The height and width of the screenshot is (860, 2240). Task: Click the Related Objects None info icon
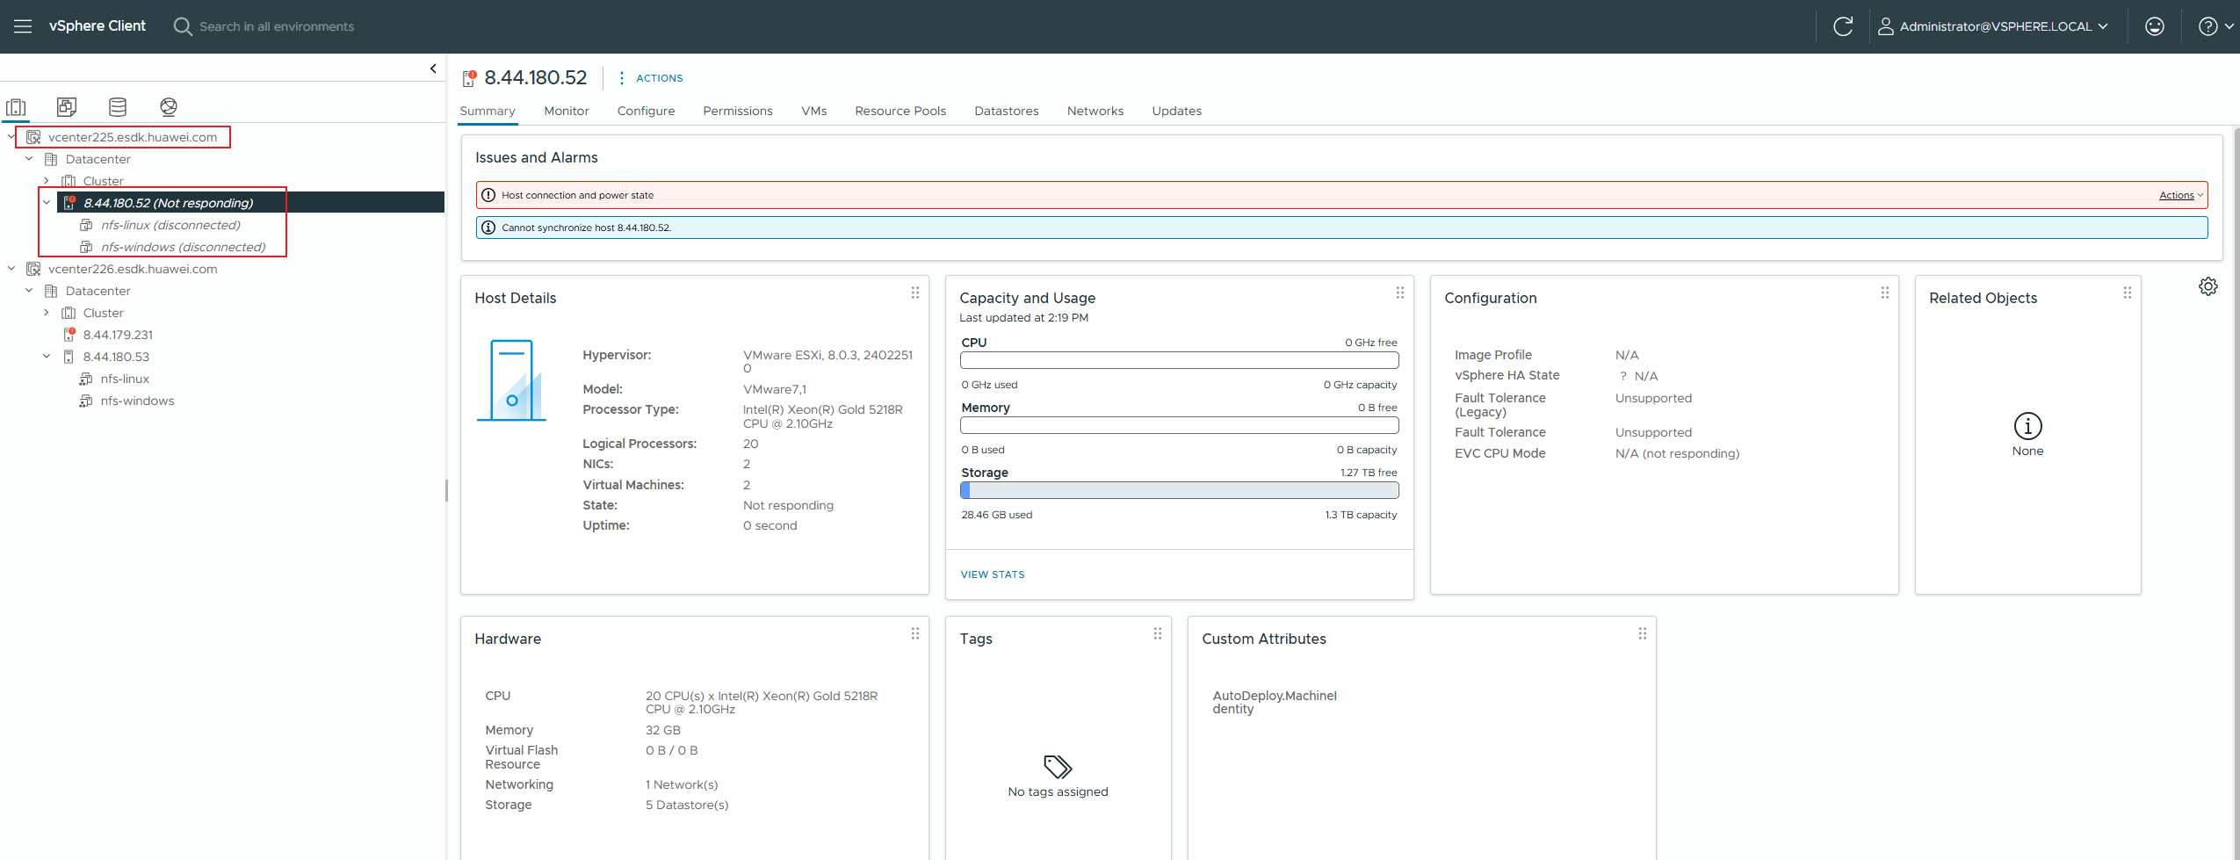(2027, 426)
